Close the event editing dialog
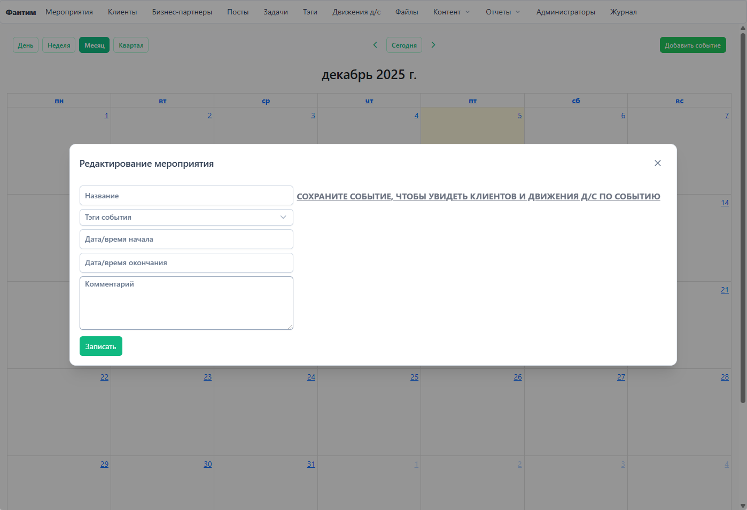 tap(658, 163)
